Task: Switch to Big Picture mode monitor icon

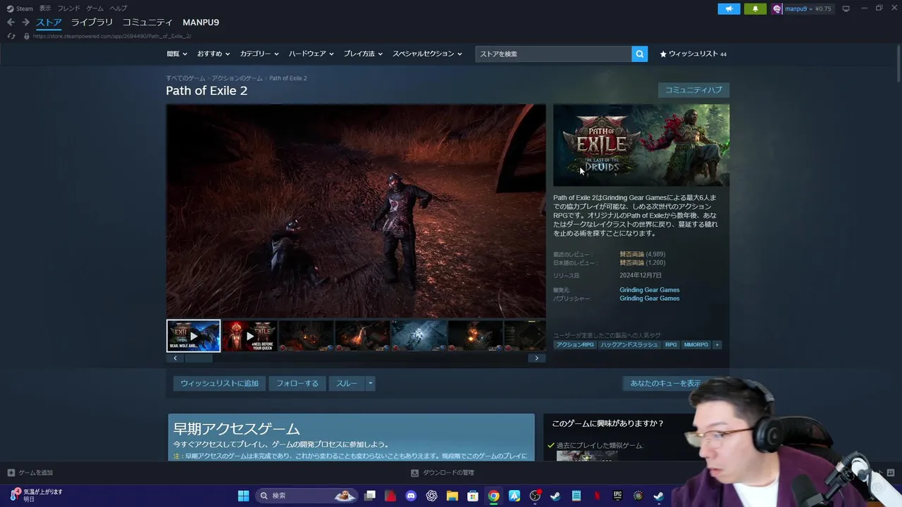Action: coord(846,8)
